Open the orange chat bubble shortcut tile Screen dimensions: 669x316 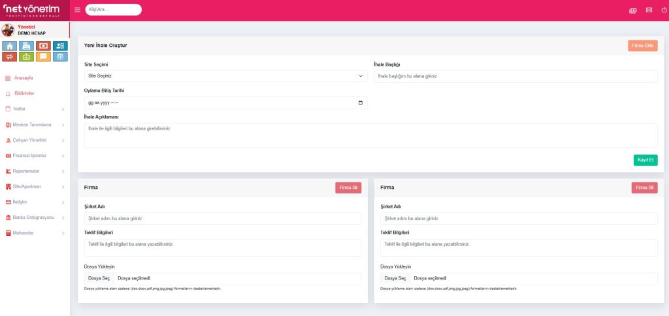(43, 57)
